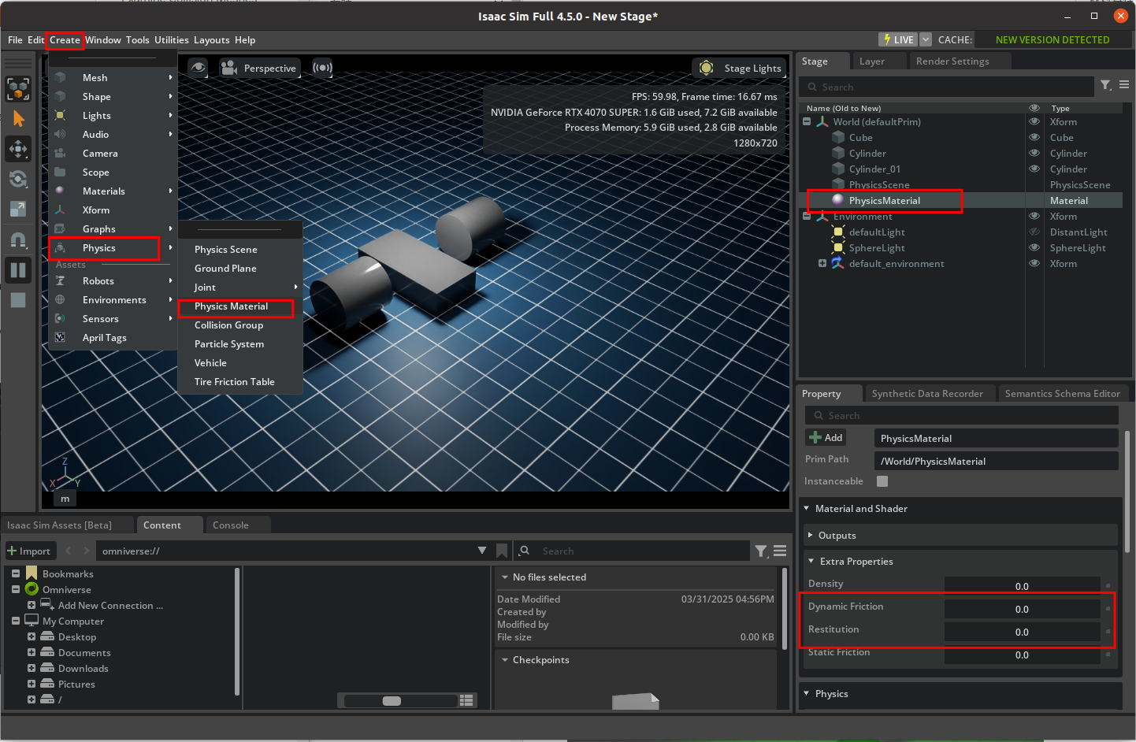Screen dimensions: 1136x742
Task: Hide the Cube prim via eye icon
Action: pyautogui.click(x=1034, y=138)
